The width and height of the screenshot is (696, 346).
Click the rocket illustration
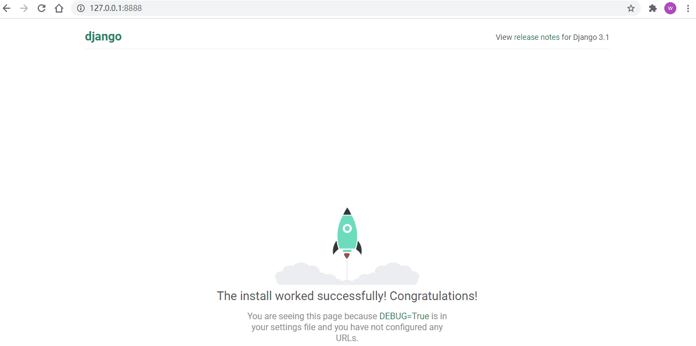347,246
